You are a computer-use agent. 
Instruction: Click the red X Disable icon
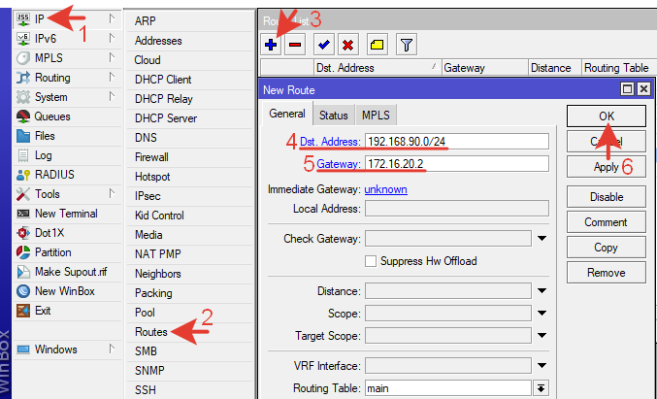pyautogui.click(x=347, y=45)
